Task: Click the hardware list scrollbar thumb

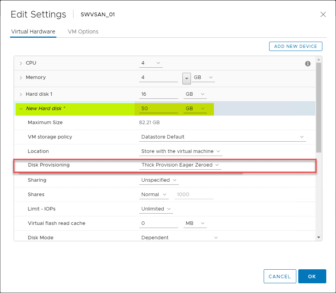Action: click(319, 107)
